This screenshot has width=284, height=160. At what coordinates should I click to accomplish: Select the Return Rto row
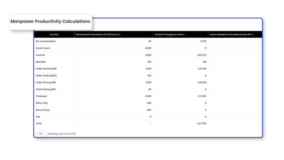click(x=42, y=103)
